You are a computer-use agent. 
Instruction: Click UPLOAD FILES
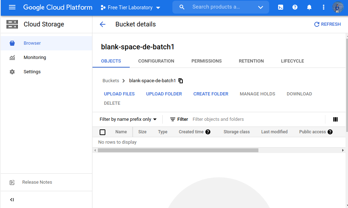click(119, 94)
